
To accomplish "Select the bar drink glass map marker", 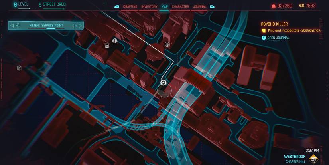I will point(107,45).
